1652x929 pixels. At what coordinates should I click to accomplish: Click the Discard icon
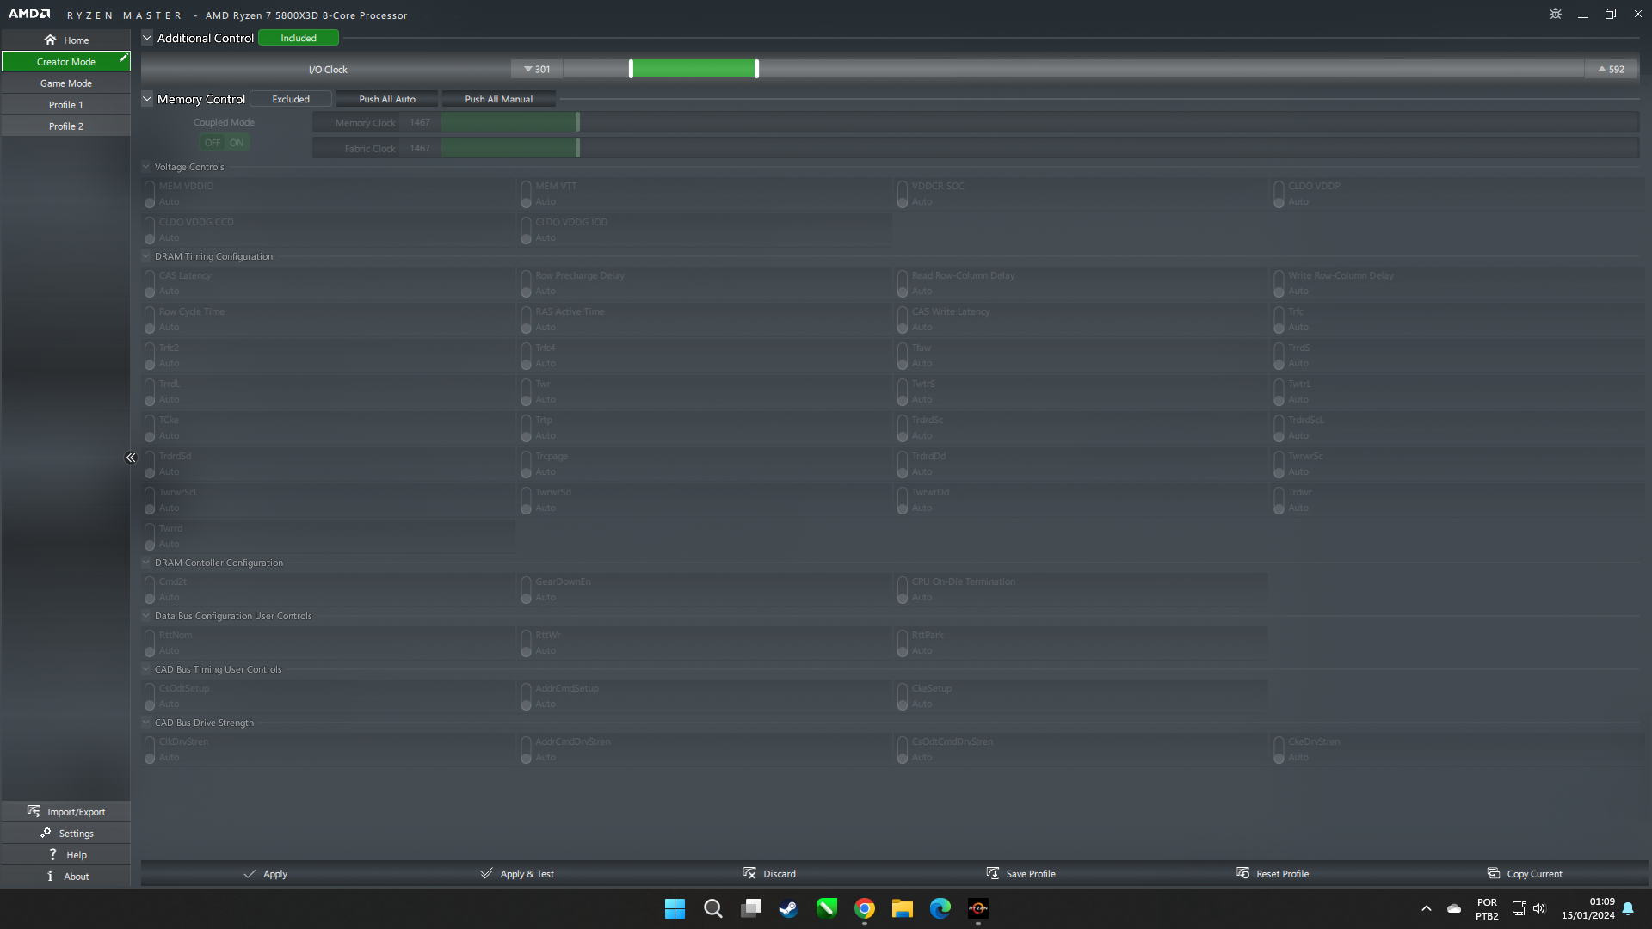(x=749, y=873)
